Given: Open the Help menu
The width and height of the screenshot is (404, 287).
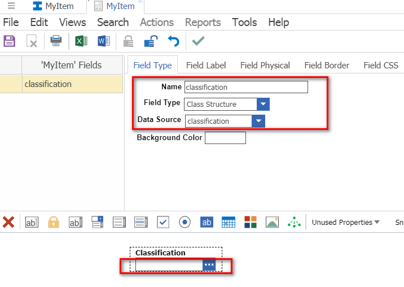Looking at the screenshot, I should click(x=279, y=23).
